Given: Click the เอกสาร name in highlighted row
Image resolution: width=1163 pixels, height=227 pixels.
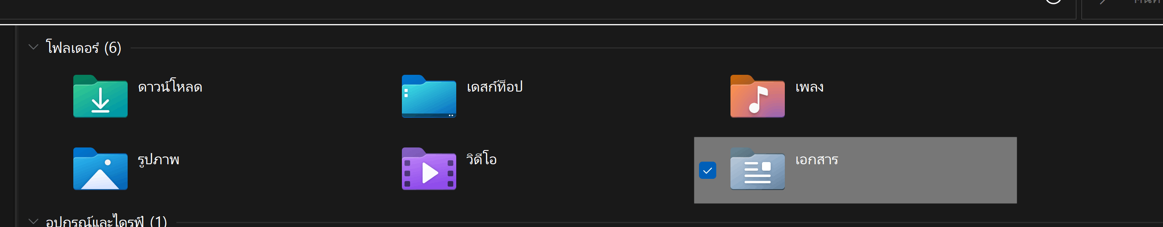Looking at the screenshot, I should coord(817,160).
